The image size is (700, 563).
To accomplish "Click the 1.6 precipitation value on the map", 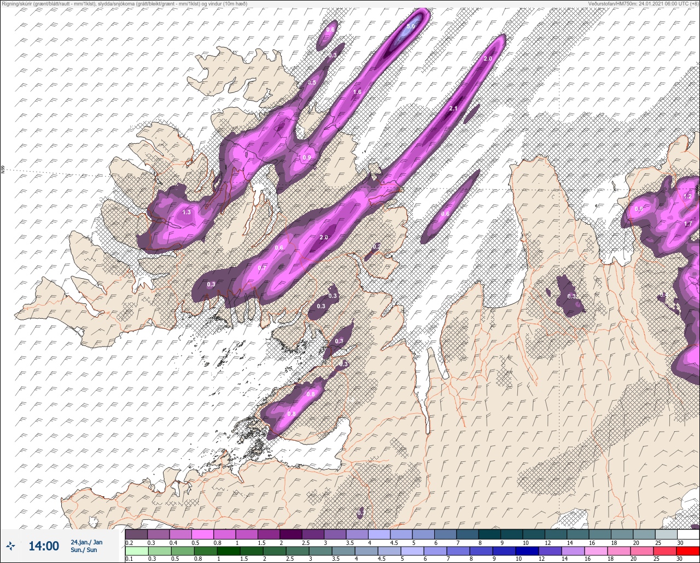I will click(357, 92).
